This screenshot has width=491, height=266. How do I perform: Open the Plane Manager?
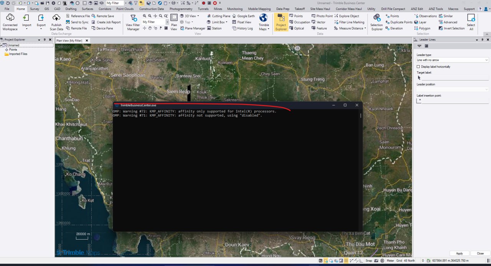click(192, 28)
